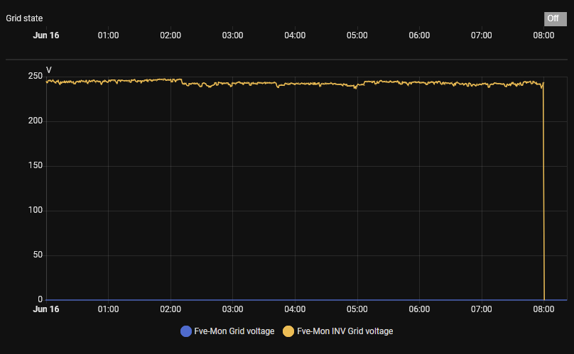Click the 50 value on the voltage axis
574x354 pixels.
tap(37, 255)
